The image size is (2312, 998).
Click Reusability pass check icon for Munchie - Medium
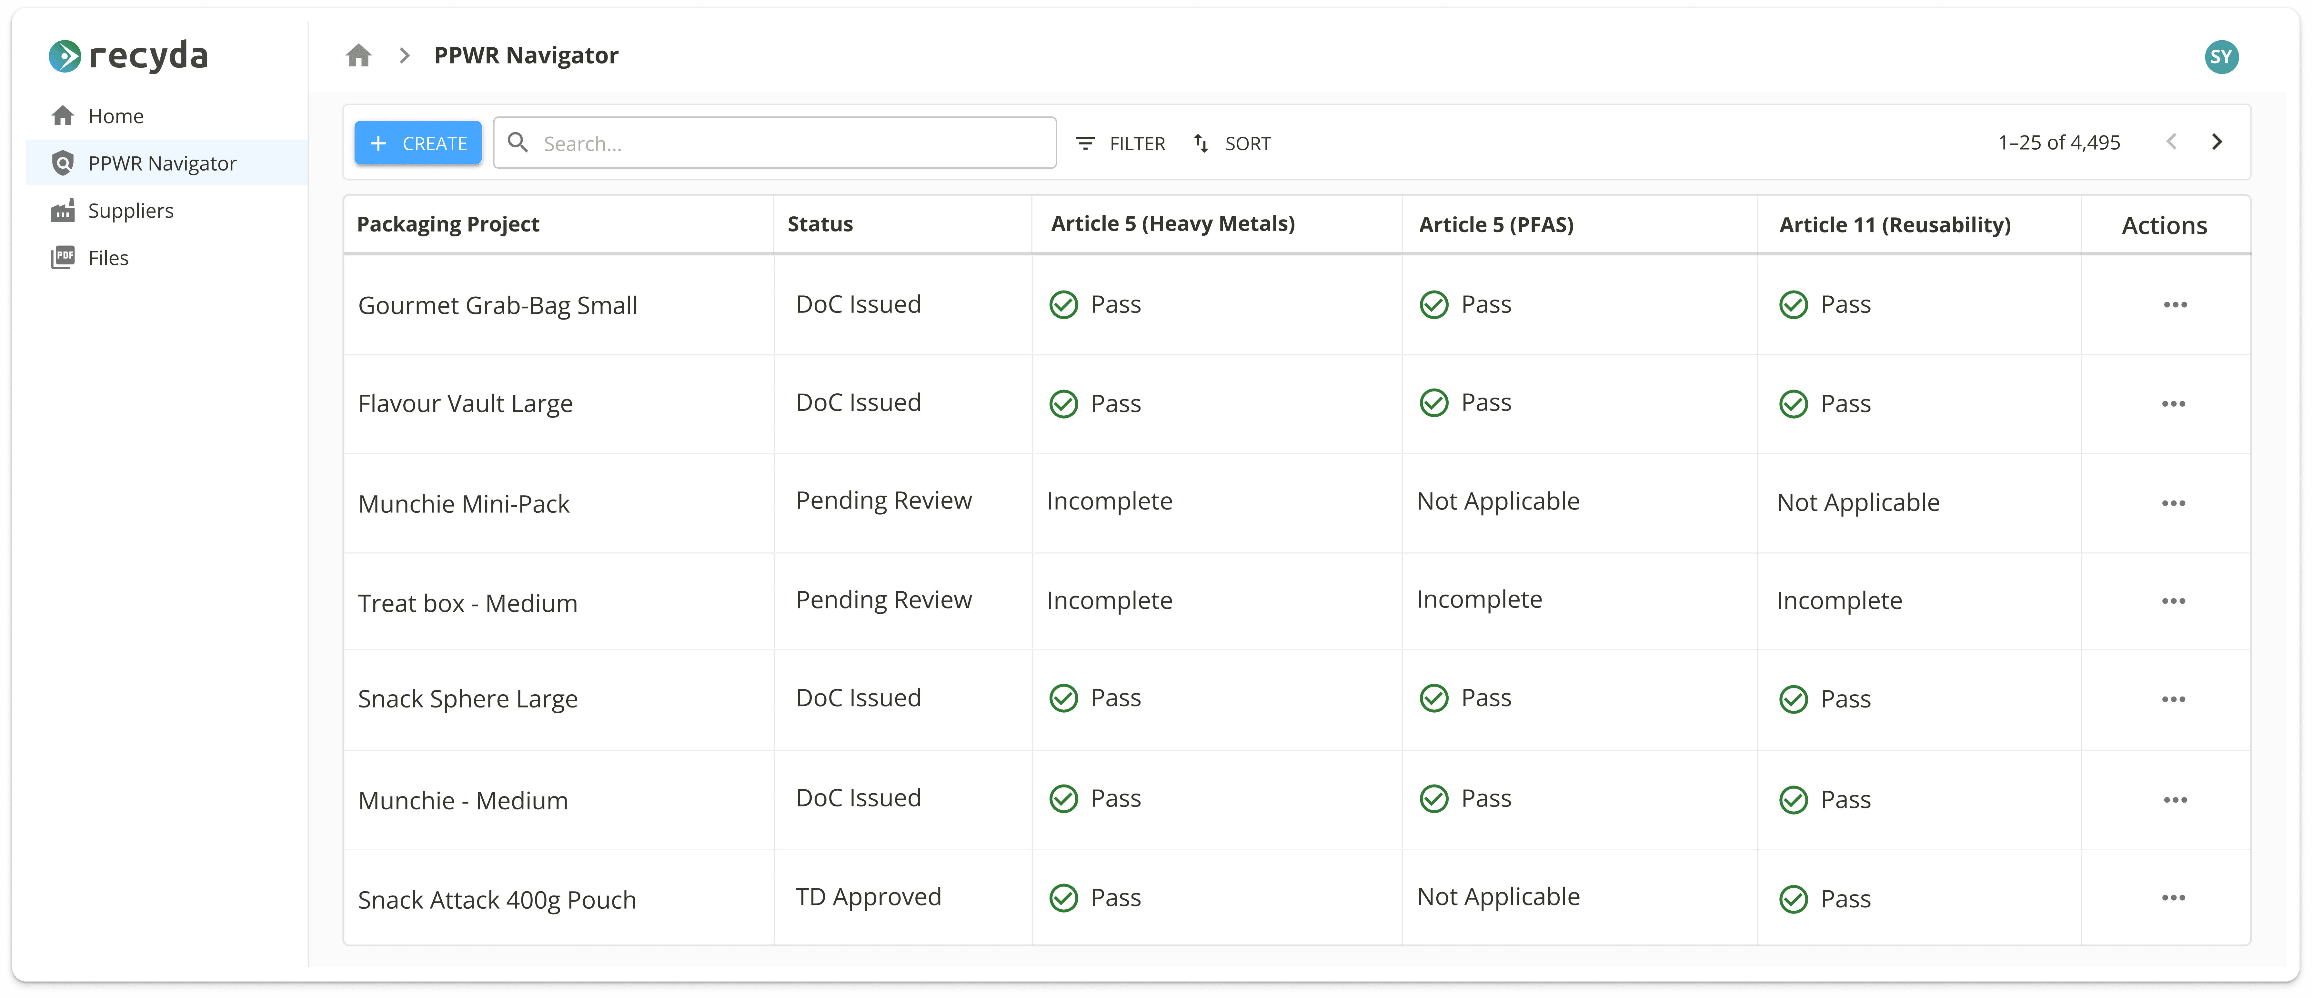tap(1793, 800)
